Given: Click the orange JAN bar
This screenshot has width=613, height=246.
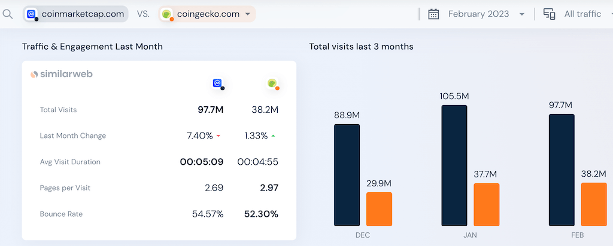Looking at the screenshot, I should pyautogui.click(x=487, y=205).
